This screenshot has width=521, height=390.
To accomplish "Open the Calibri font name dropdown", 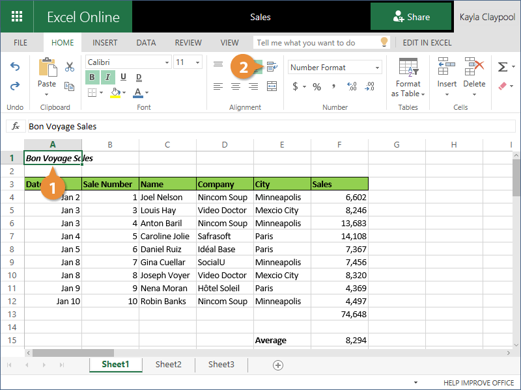I will pyautogui.click(x=166, y=62).
